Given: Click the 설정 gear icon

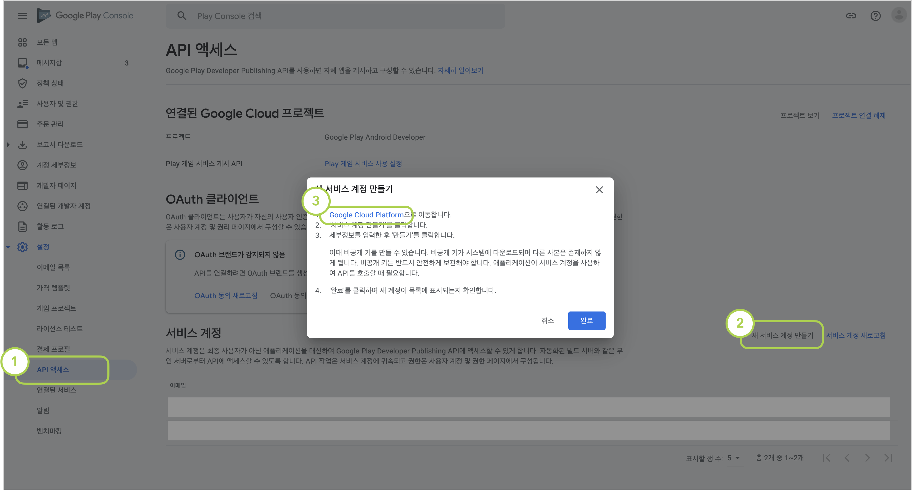Looking at the screenshot, I should click(x=22, y=247).
